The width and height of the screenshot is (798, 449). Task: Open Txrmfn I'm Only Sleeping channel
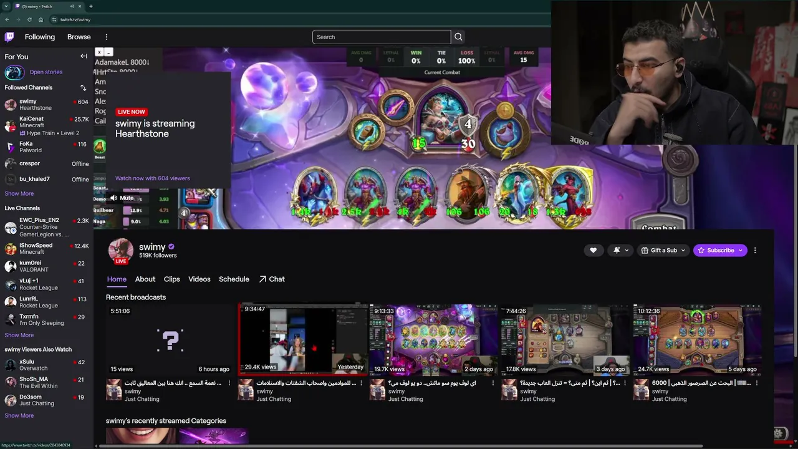pyautogui.click(x=47, y=320)
